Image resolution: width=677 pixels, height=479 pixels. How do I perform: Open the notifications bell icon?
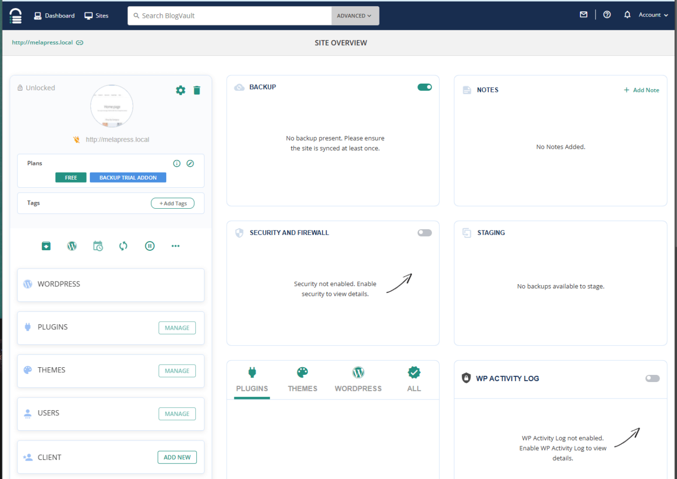coord(627,15)
